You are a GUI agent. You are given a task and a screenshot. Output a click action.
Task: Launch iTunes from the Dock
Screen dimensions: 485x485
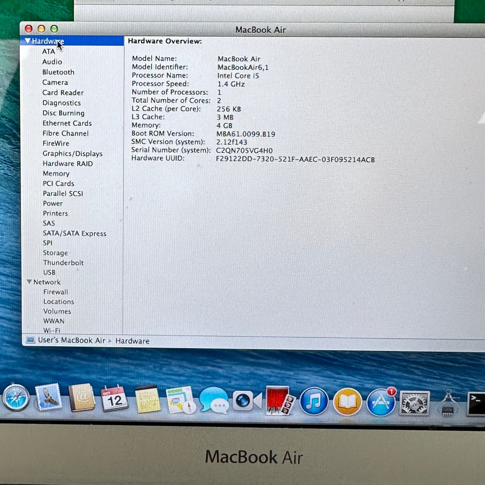point(313,401)
